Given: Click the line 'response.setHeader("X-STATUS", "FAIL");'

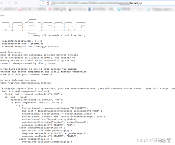Looking at the screenshot, I should point(50,136).
